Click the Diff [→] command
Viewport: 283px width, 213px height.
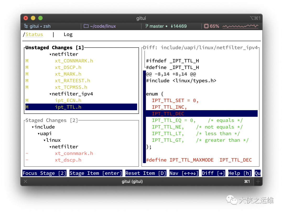(x=213, y=173)
